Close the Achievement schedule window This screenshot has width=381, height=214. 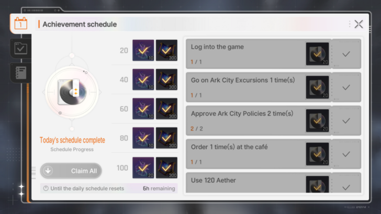[x=358, y=24]
